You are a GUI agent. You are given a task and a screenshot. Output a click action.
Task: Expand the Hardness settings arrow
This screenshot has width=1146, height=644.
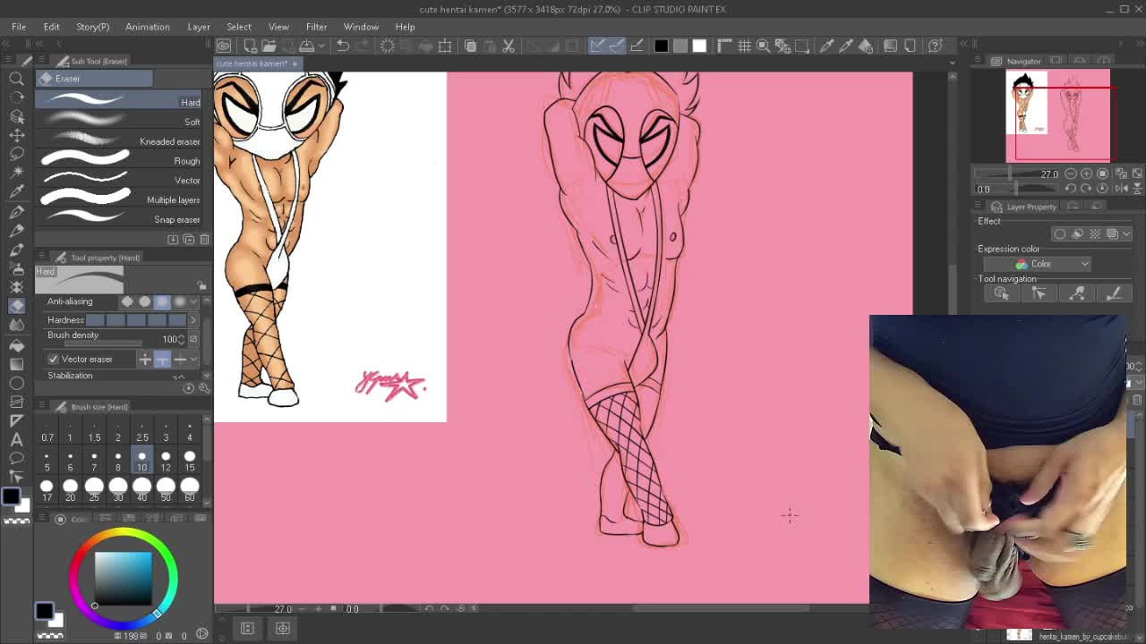click(x=192, y=320)
